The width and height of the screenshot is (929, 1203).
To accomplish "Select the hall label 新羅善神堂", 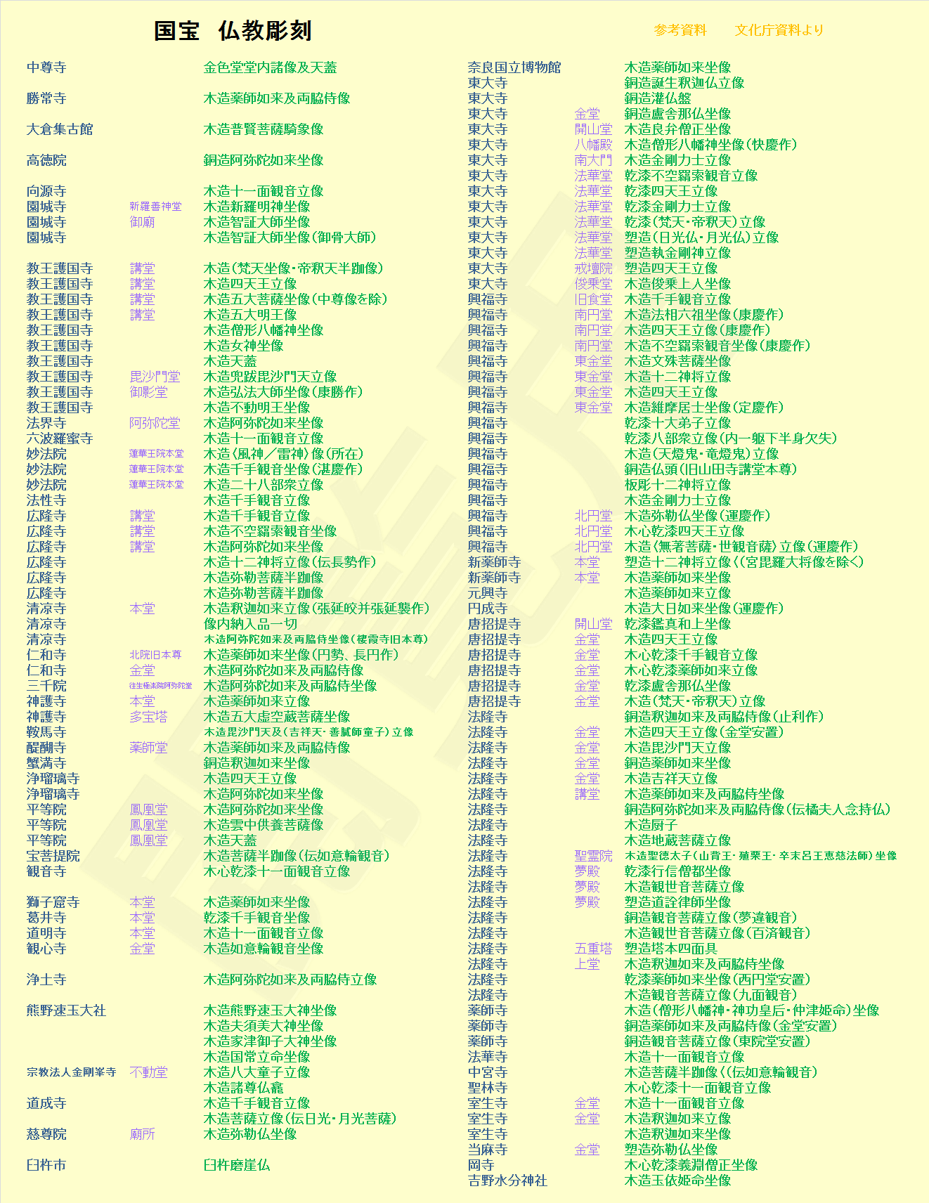I will click(155, 207).
